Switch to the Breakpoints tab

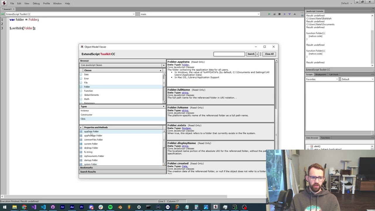[321, 74]
